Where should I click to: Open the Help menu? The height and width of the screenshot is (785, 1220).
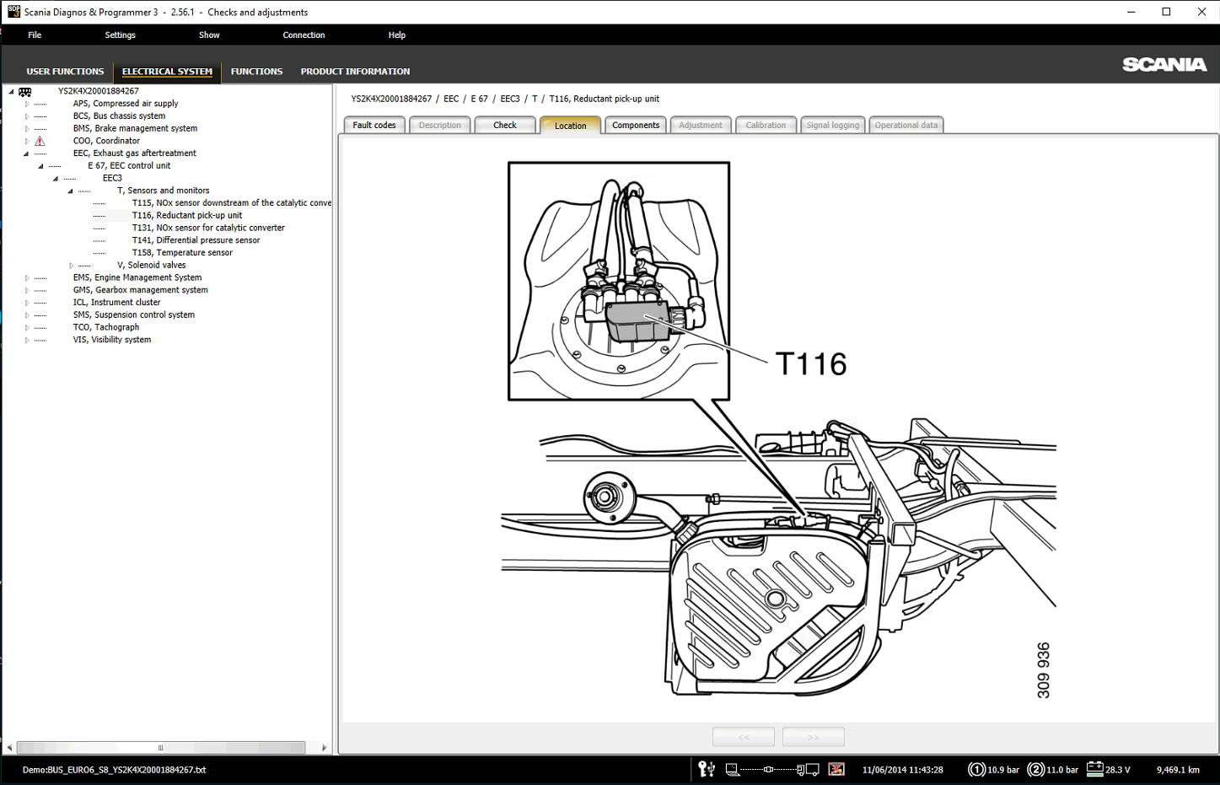397,35
